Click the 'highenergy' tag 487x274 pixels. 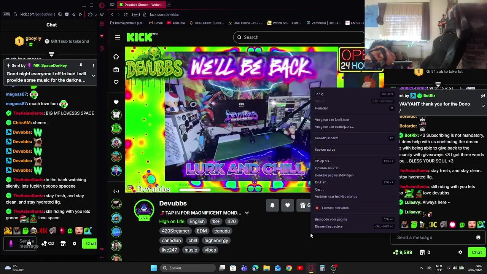point(216,241)
